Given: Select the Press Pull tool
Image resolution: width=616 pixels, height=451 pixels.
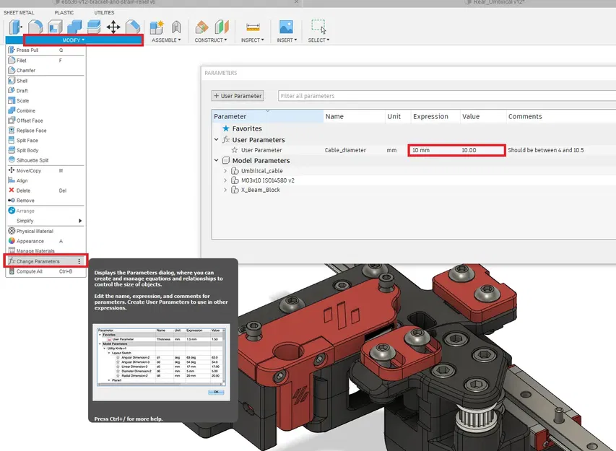Looking at the screenshot, I should click(x=29, y=51).
